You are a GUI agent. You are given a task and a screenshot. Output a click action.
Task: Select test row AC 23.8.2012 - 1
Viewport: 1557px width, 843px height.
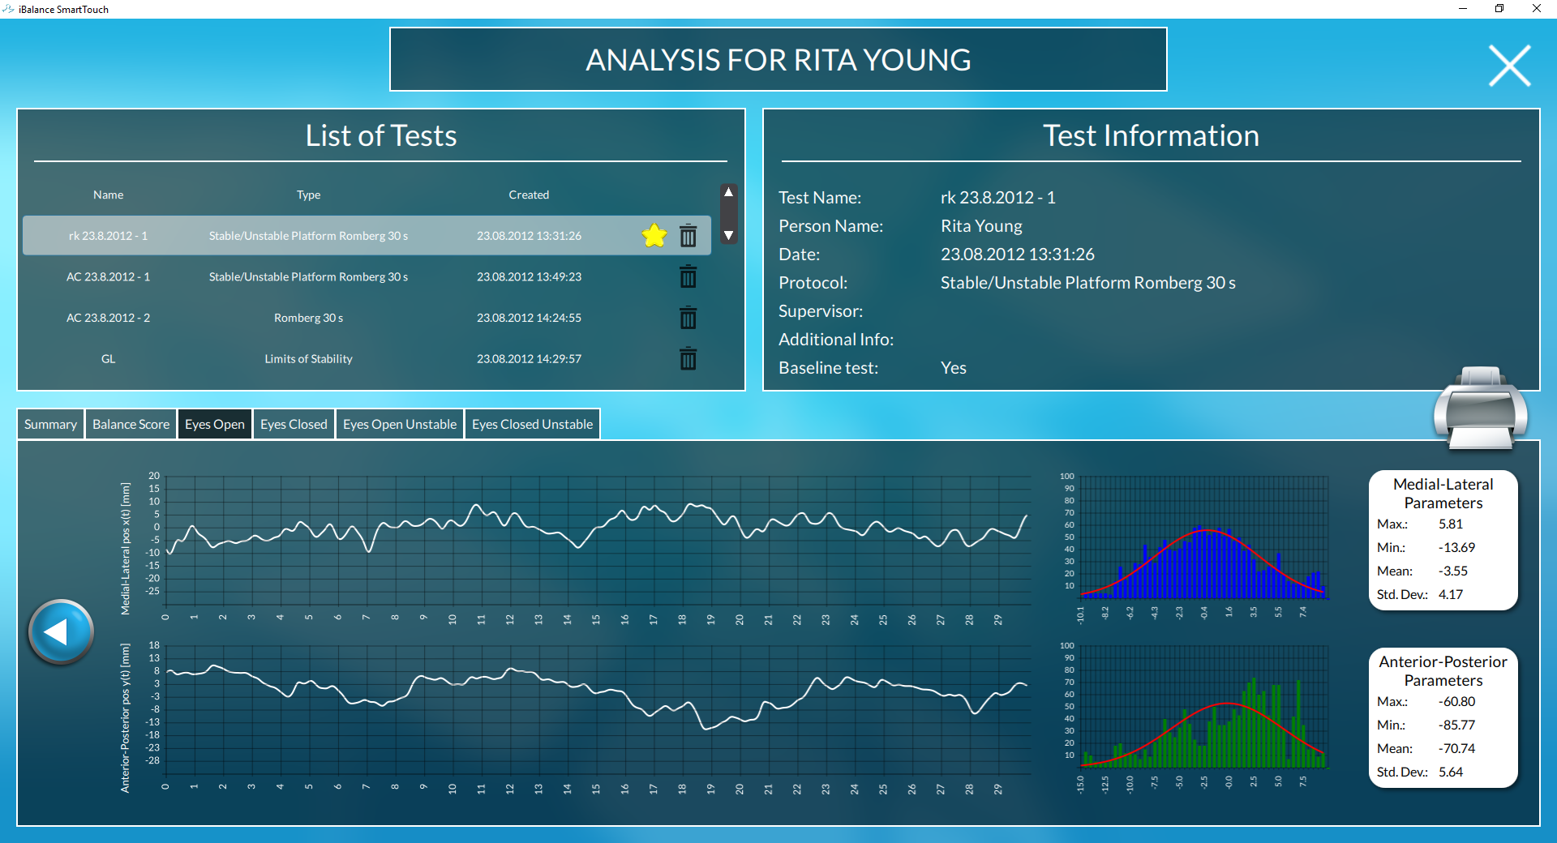pyautogui.click(x=367, y=276)
